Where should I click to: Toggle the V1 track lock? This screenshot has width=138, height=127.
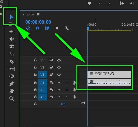click(35, 74)
